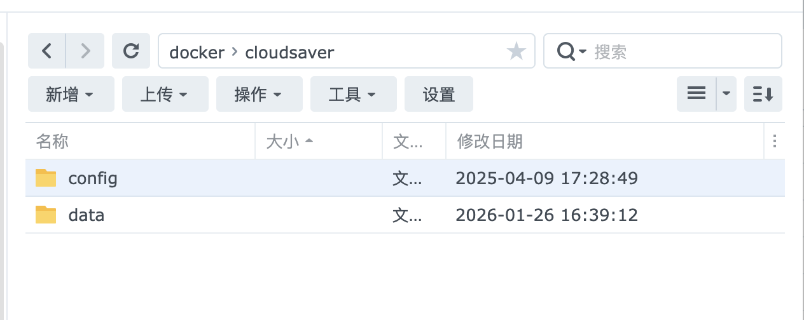Click the forward navigation arrow
Viewport: 804px width, 320px height.
(85, 51)
